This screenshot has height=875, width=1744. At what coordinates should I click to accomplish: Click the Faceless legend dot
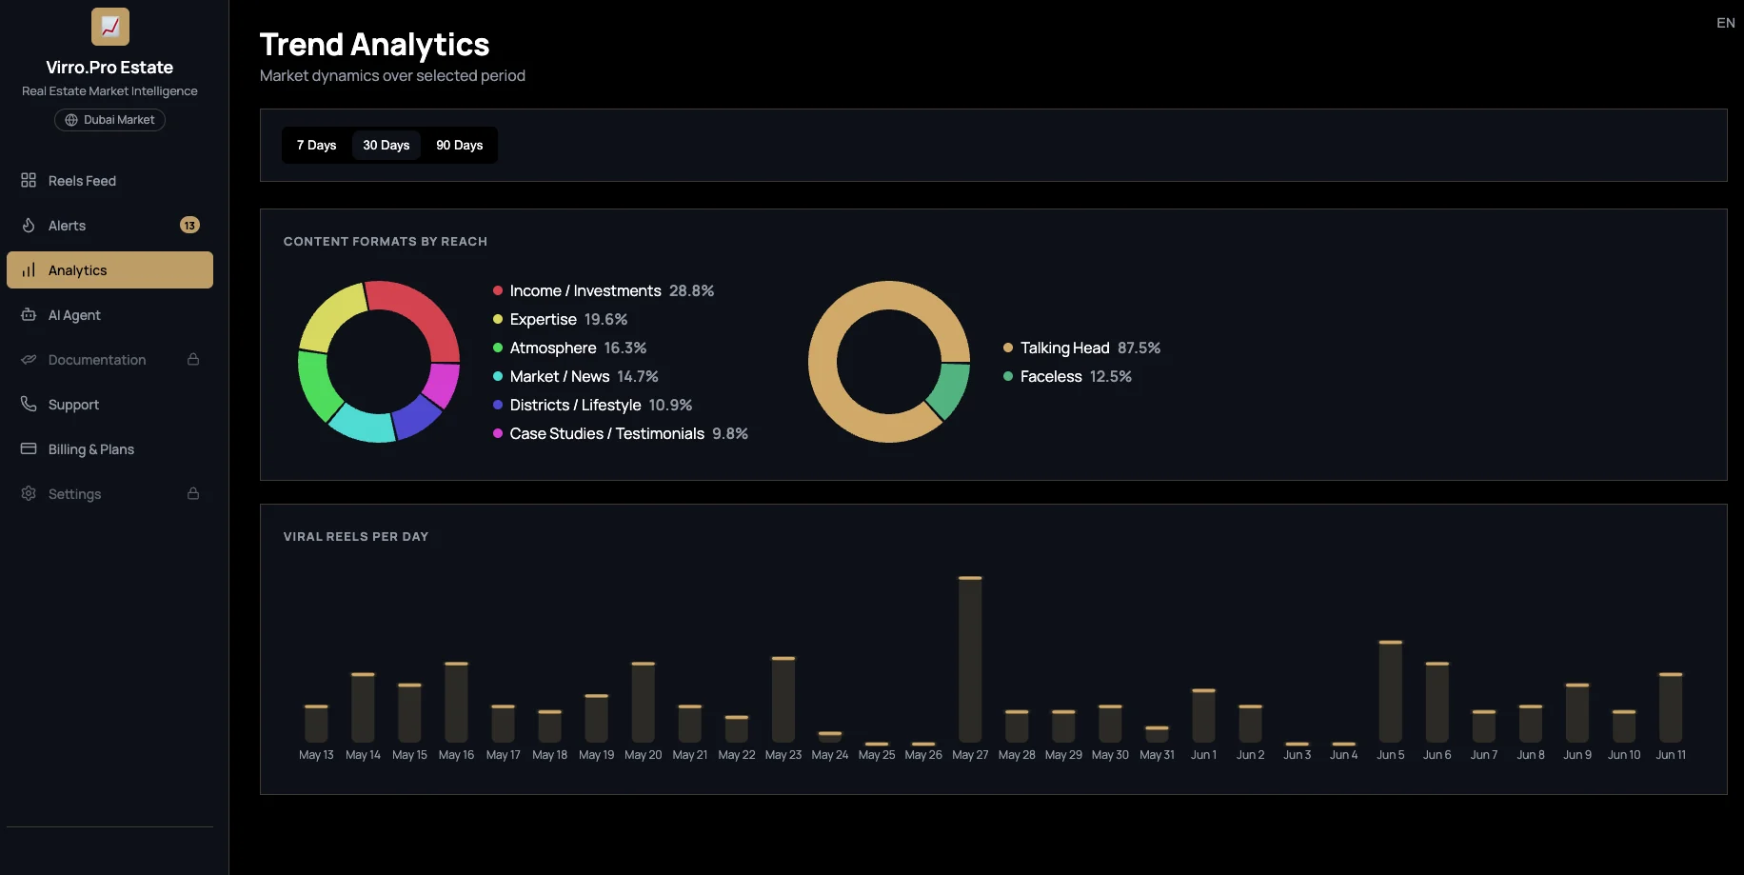coord(1007,376)
